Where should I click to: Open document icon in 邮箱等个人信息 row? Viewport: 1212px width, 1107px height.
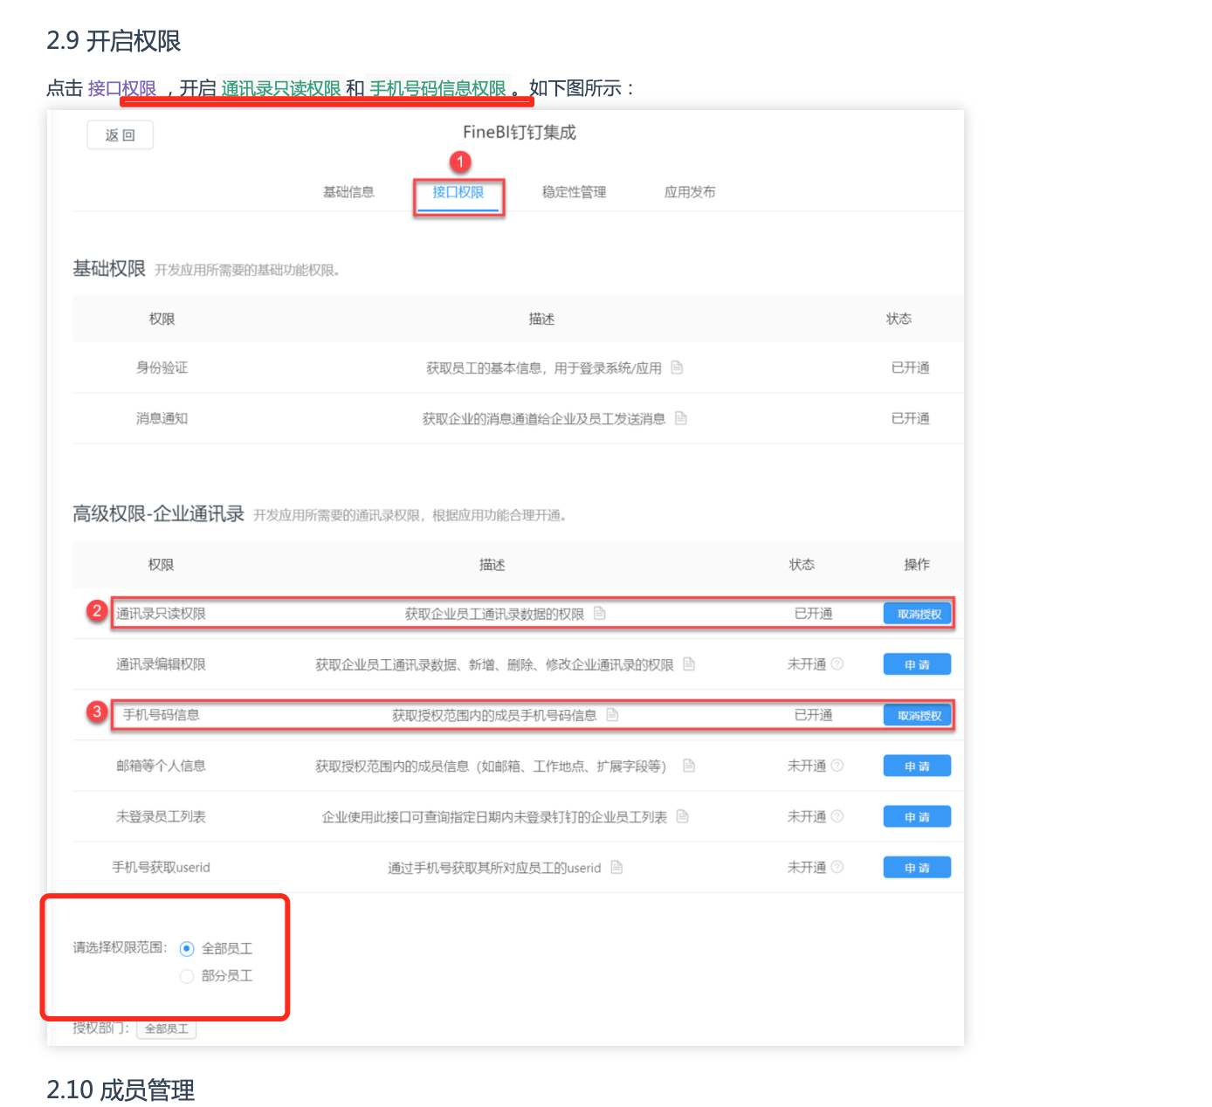[689, 766]
